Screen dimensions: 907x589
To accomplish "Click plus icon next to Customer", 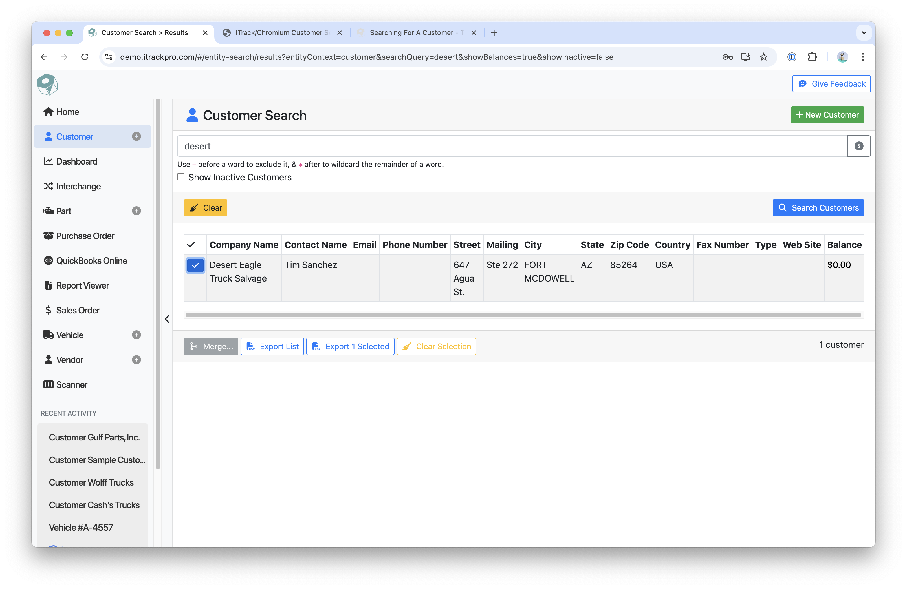I will point(137,137).
